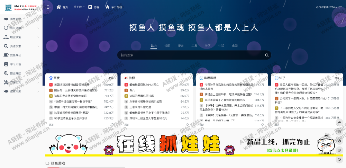Click the Zhihu 知 logo icon
Image resolution: width=346 pixels, height=168 pixels.
(x=276, y=78)
